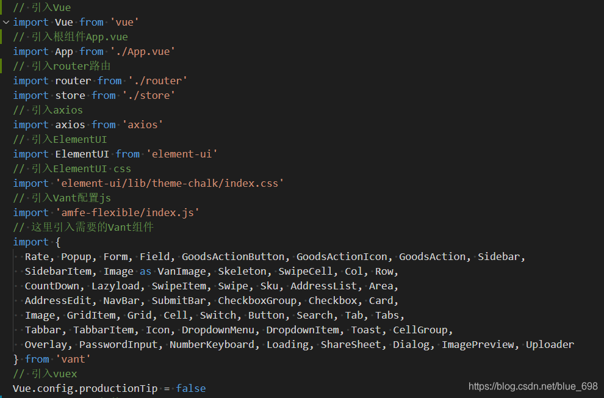Select the 'element-ui' package string
The width and height of the screenshot is (604, 398).
pos(182,154)
